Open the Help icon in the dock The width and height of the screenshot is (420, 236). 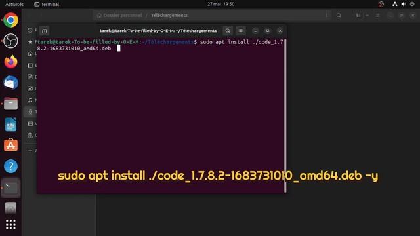tap(10, 166)
